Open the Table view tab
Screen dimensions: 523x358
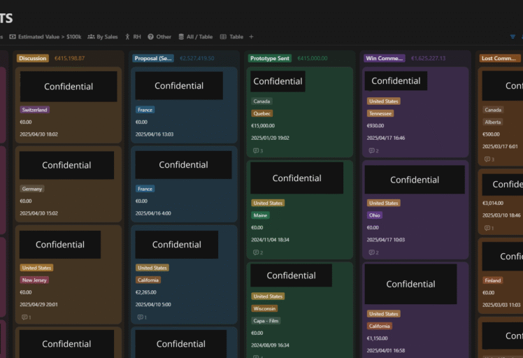point(231,36)
